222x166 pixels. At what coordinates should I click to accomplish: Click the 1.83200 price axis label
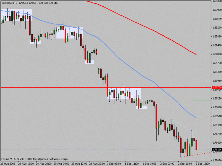217,28
